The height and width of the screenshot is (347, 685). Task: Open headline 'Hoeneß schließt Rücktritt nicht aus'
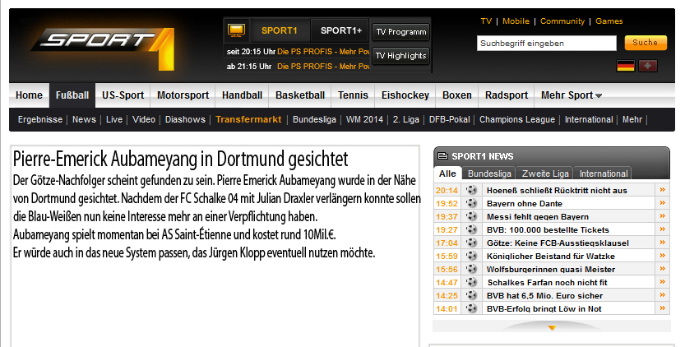557,190
